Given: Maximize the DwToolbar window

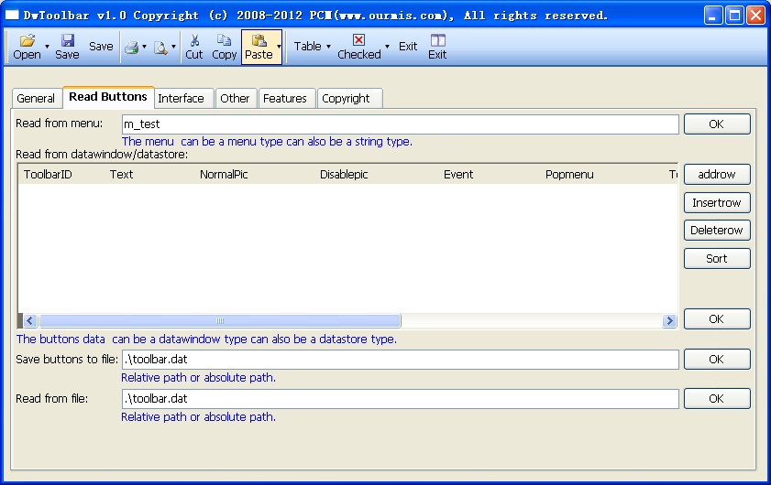Looking at the screenshot, I should click(x=734, y=16).
